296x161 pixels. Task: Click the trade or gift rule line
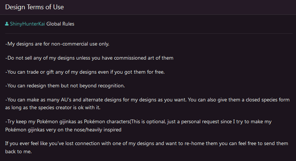click(x=85, y=71)
